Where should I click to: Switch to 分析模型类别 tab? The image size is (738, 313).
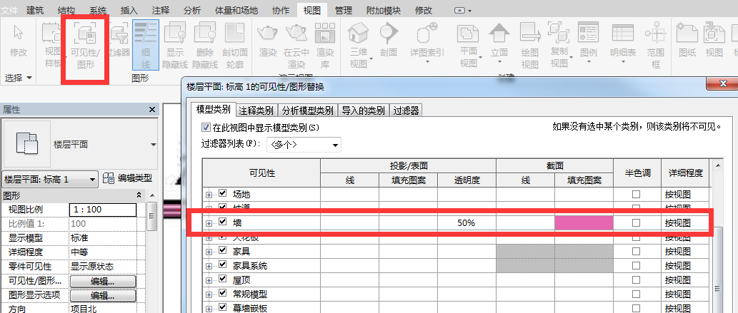[308, 111]
